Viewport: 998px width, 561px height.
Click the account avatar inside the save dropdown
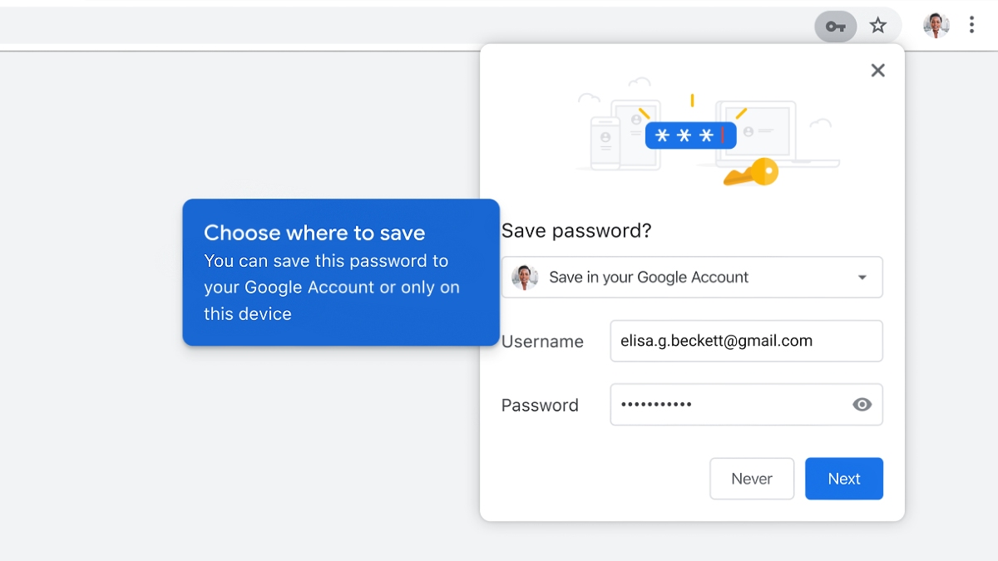pyautogui.click(x=525, y=277)
